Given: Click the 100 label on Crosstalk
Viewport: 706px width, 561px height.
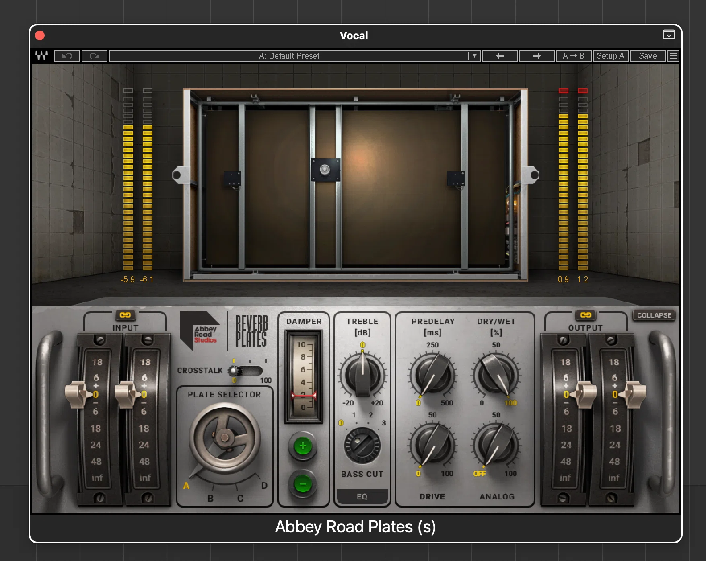Looking at the screenshot, I should pos(266,380).
